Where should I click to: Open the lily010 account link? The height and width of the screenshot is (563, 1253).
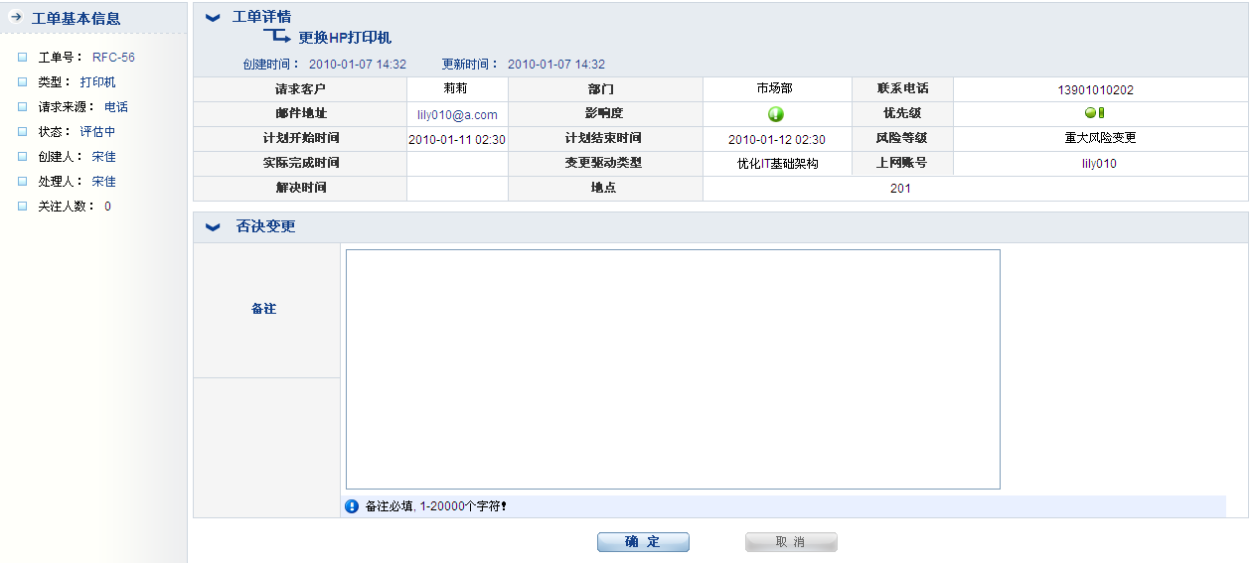click(x=1099, y=164)
